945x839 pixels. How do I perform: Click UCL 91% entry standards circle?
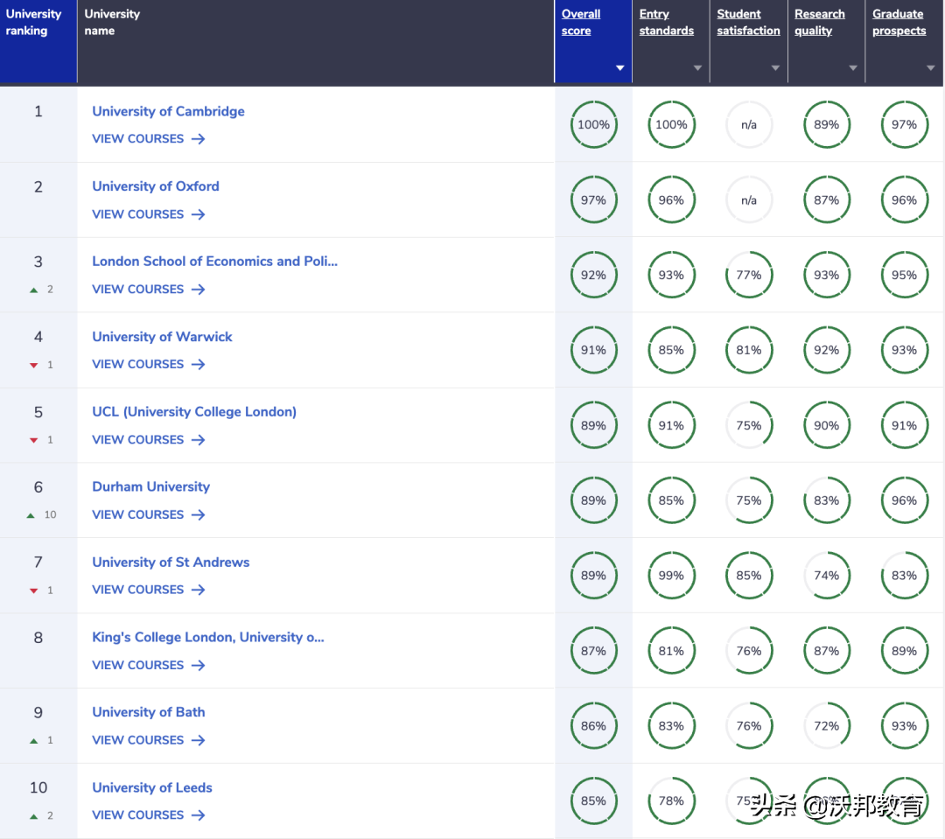click(671, 425)
